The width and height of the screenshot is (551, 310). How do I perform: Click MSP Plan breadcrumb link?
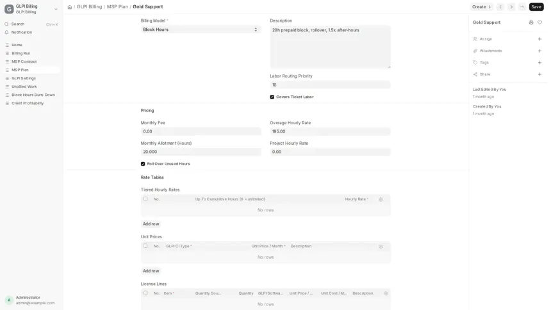(x=117, y=6)
